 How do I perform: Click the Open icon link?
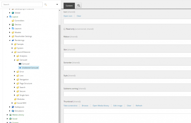coord(68,16)
